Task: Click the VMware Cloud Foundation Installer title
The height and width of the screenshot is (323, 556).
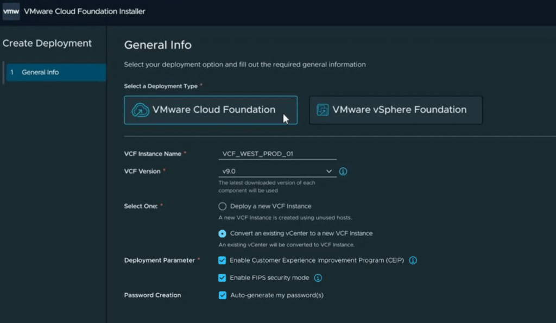Action: pyautogui.click(x=85, y=11)
